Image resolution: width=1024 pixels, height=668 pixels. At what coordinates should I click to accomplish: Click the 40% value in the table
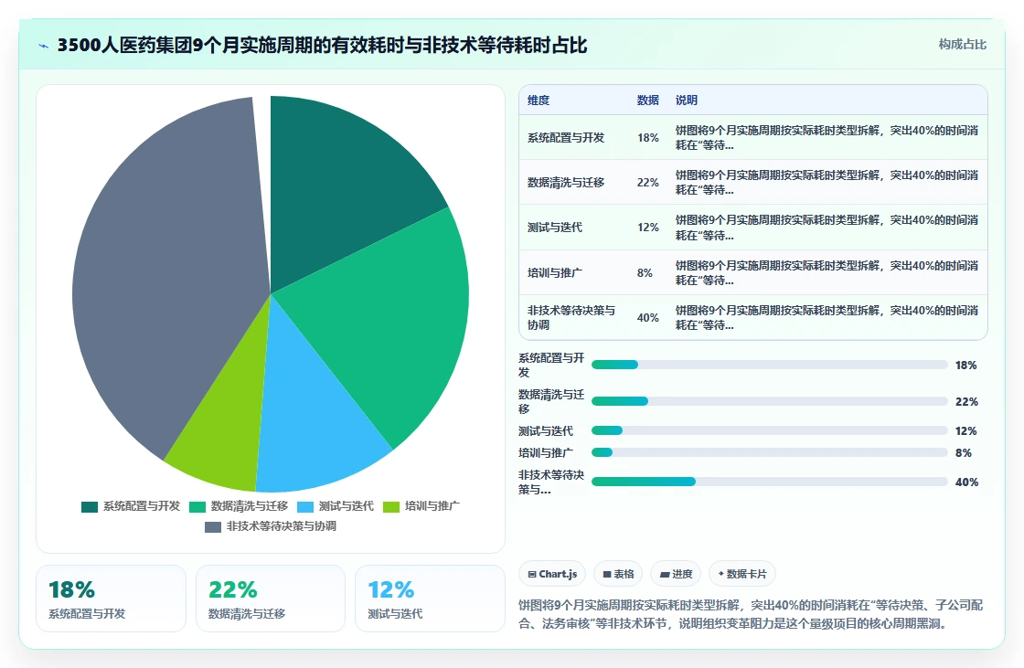pyautogui.click(x=648, y=318)
